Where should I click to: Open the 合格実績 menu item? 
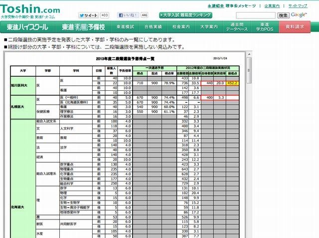153,27
